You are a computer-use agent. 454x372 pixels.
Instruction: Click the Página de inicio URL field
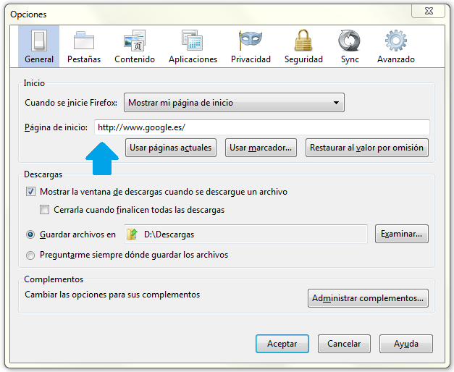click(x=261, y=127)
